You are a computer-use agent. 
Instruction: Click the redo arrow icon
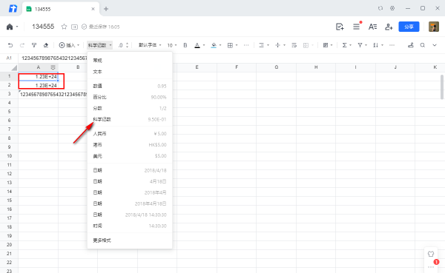[x=22, y=45]
